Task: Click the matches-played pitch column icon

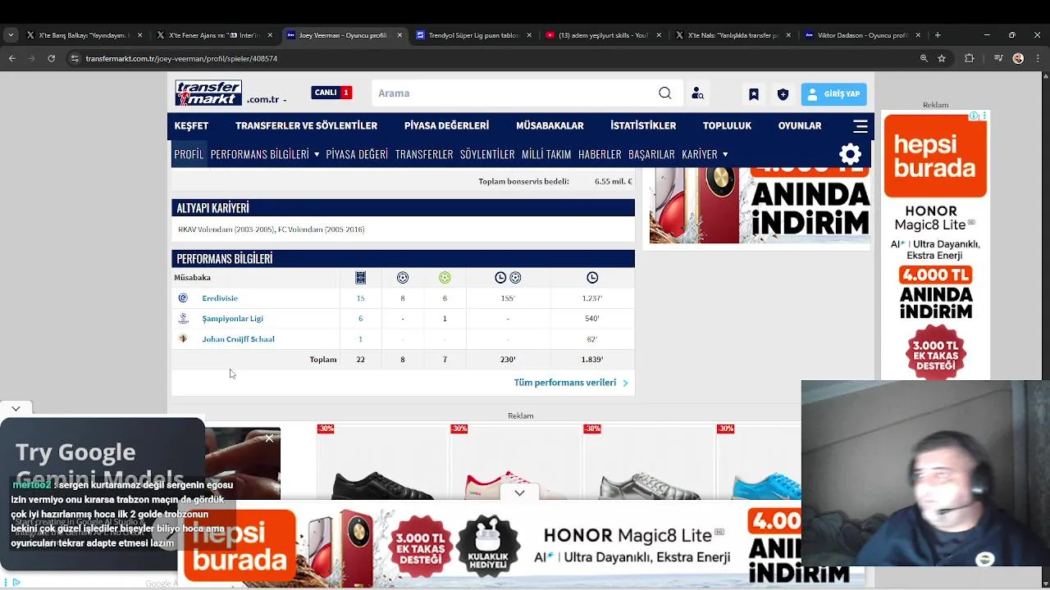Action: (x=360, y=278)
